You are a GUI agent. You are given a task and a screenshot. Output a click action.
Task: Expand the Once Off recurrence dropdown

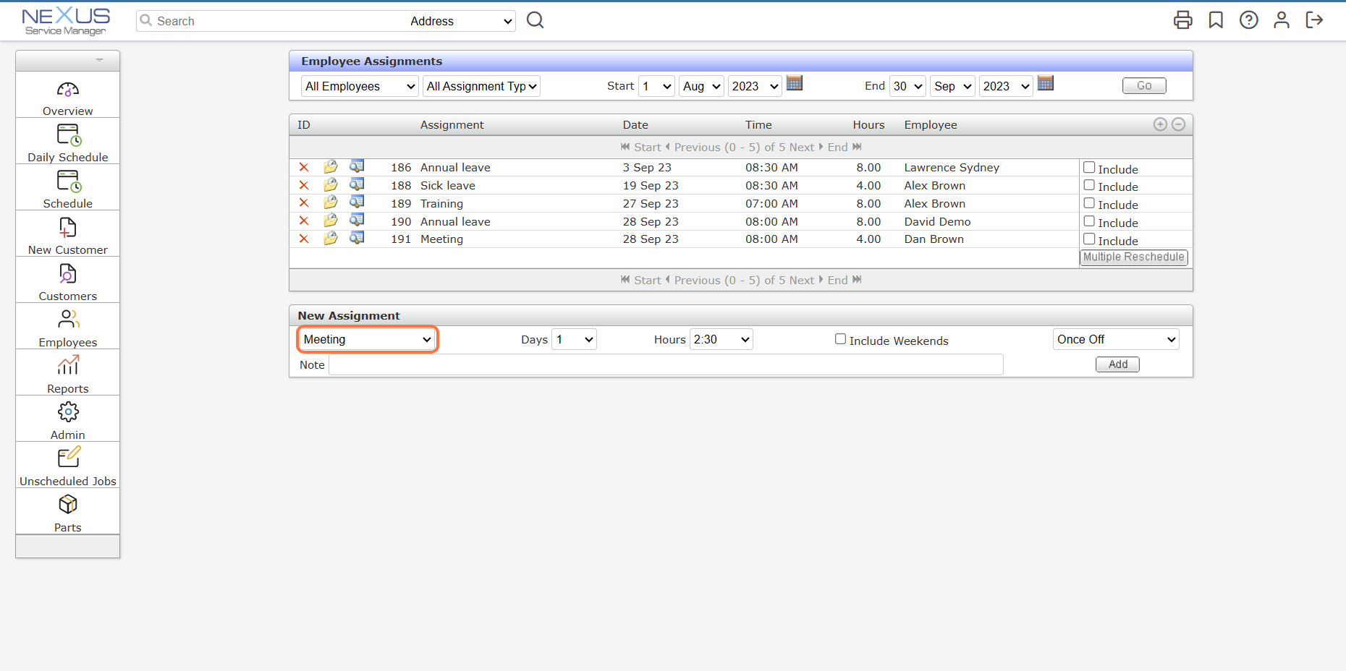[x=1115, y=339]
